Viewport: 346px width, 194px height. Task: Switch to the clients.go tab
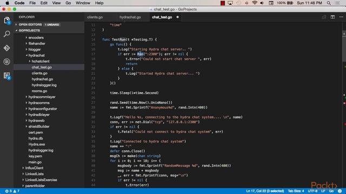95,17
